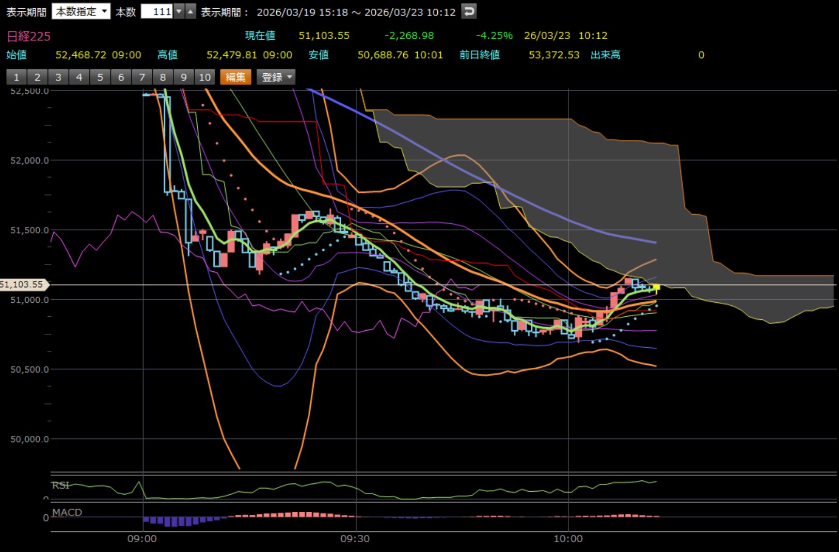
Task: Increase bar count with up arrow
Action: tap(191, 11)
